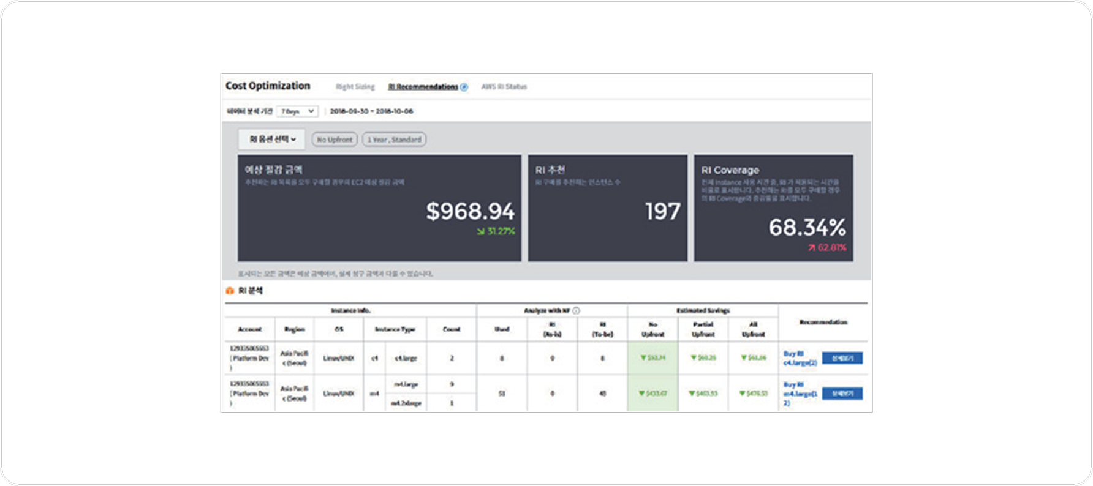This screenshot has height=486, width=1093.
Task: Click the info icon beside RI Recommendations
Action: coord(464,87)
